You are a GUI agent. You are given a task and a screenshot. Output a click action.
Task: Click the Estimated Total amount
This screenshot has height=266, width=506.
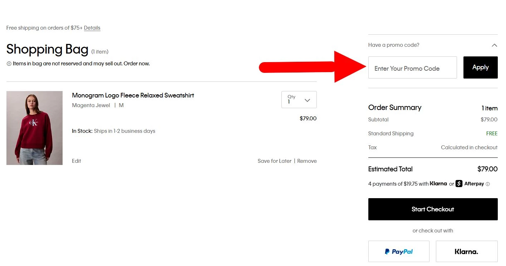pyautogui.click(x=487, y=169)
